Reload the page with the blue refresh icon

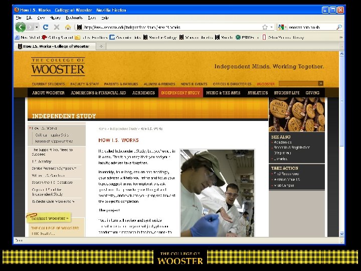(46, 27)
